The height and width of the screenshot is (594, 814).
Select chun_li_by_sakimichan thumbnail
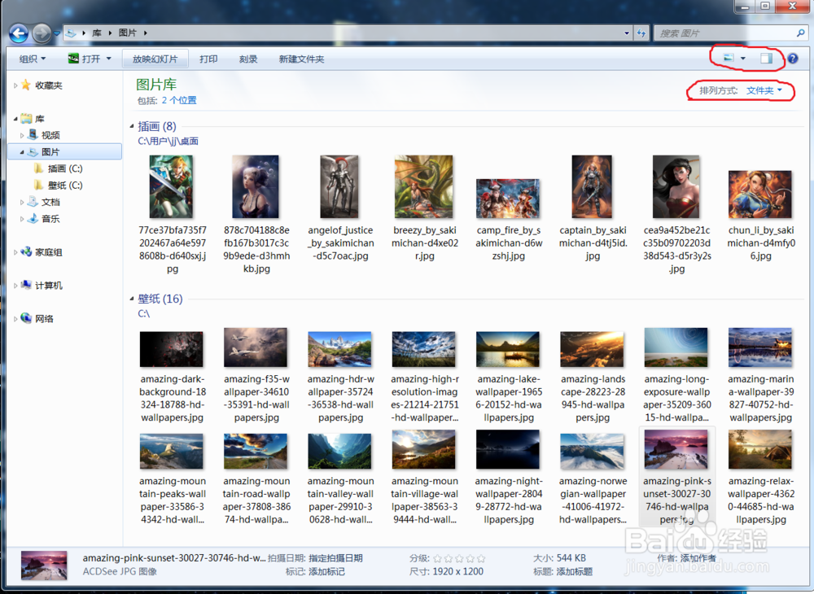pyautogui.click(x=760, y=194)
